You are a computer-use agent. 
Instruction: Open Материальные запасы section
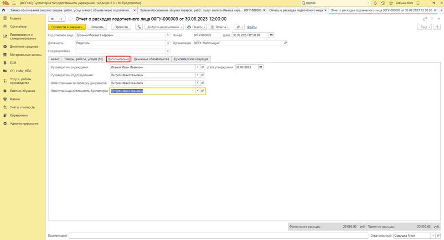[26, 55]
